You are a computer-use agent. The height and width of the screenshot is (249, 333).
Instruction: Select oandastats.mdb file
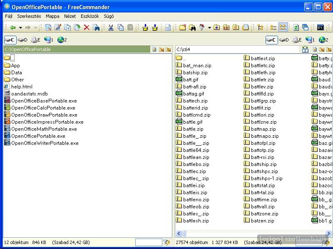point(26,94)
